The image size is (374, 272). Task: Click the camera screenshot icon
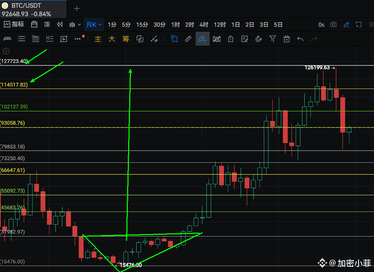click(x=333, y=25)
